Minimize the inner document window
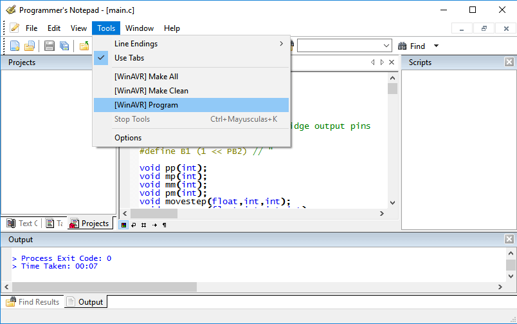Viewport: 517px width, 324px height. pyautogui.click(x=462, y=28)
